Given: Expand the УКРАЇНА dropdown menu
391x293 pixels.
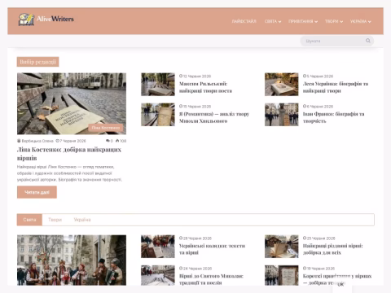Looking at the screenshot, I should pos(361,21).
